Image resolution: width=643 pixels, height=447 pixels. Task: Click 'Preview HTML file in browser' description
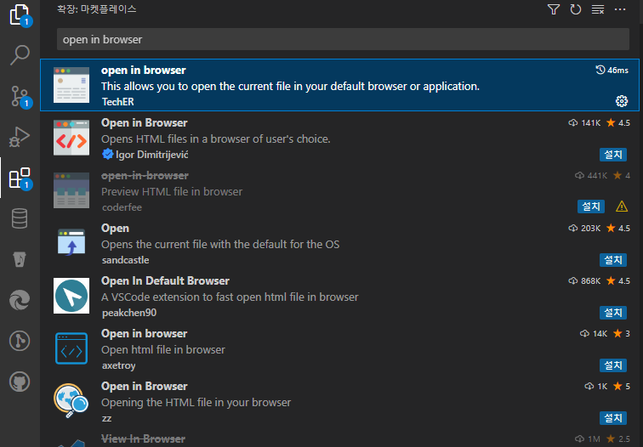[x=172, y=192]
